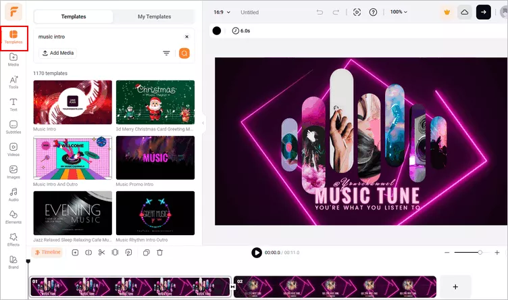Click the scissors cut icon
The image size is (508, 300).
click(102, 253)
